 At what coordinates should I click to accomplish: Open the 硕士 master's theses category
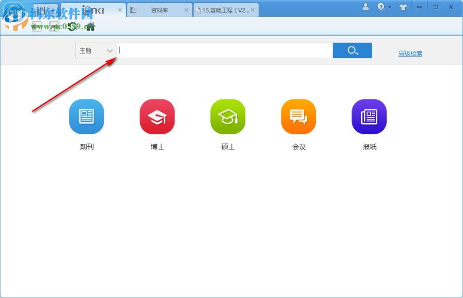tap(228, 117)
